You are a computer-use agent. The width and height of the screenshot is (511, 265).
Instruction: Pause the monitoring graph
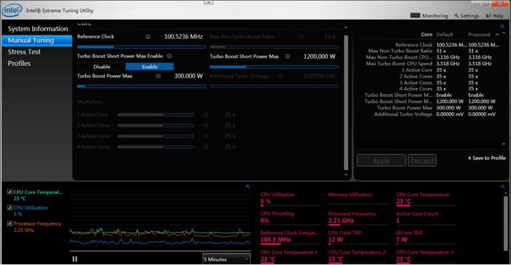pyautogui.click(x=75, y=259)
